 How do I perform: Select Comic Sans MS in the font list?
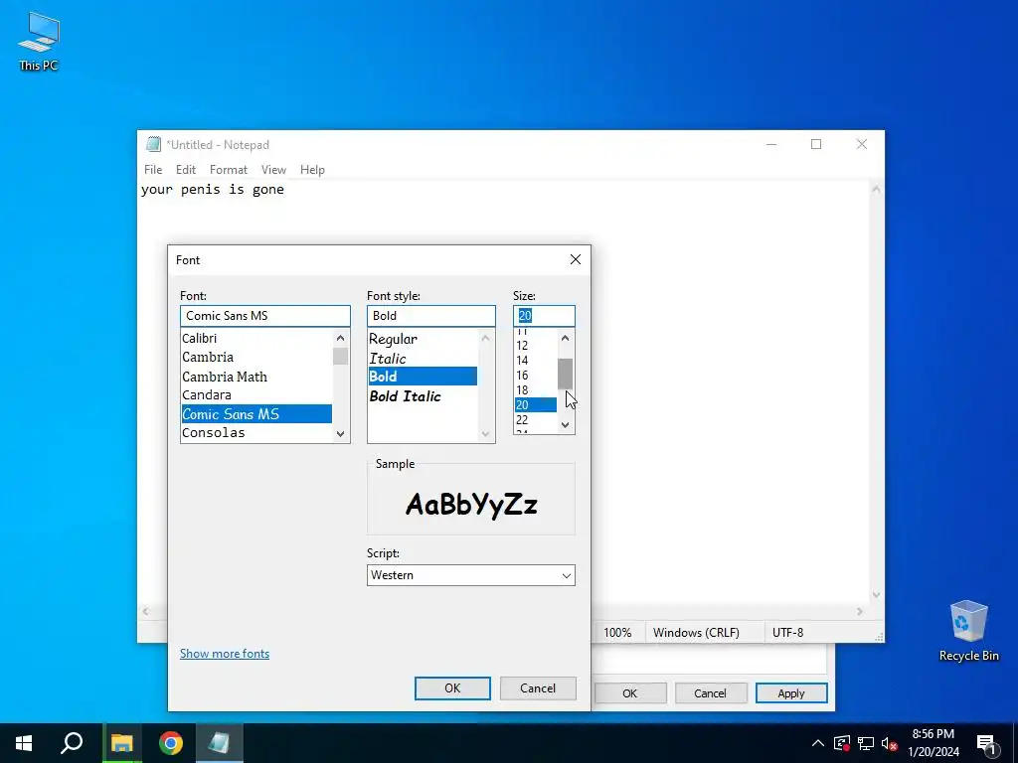click(x=256, y=414)
